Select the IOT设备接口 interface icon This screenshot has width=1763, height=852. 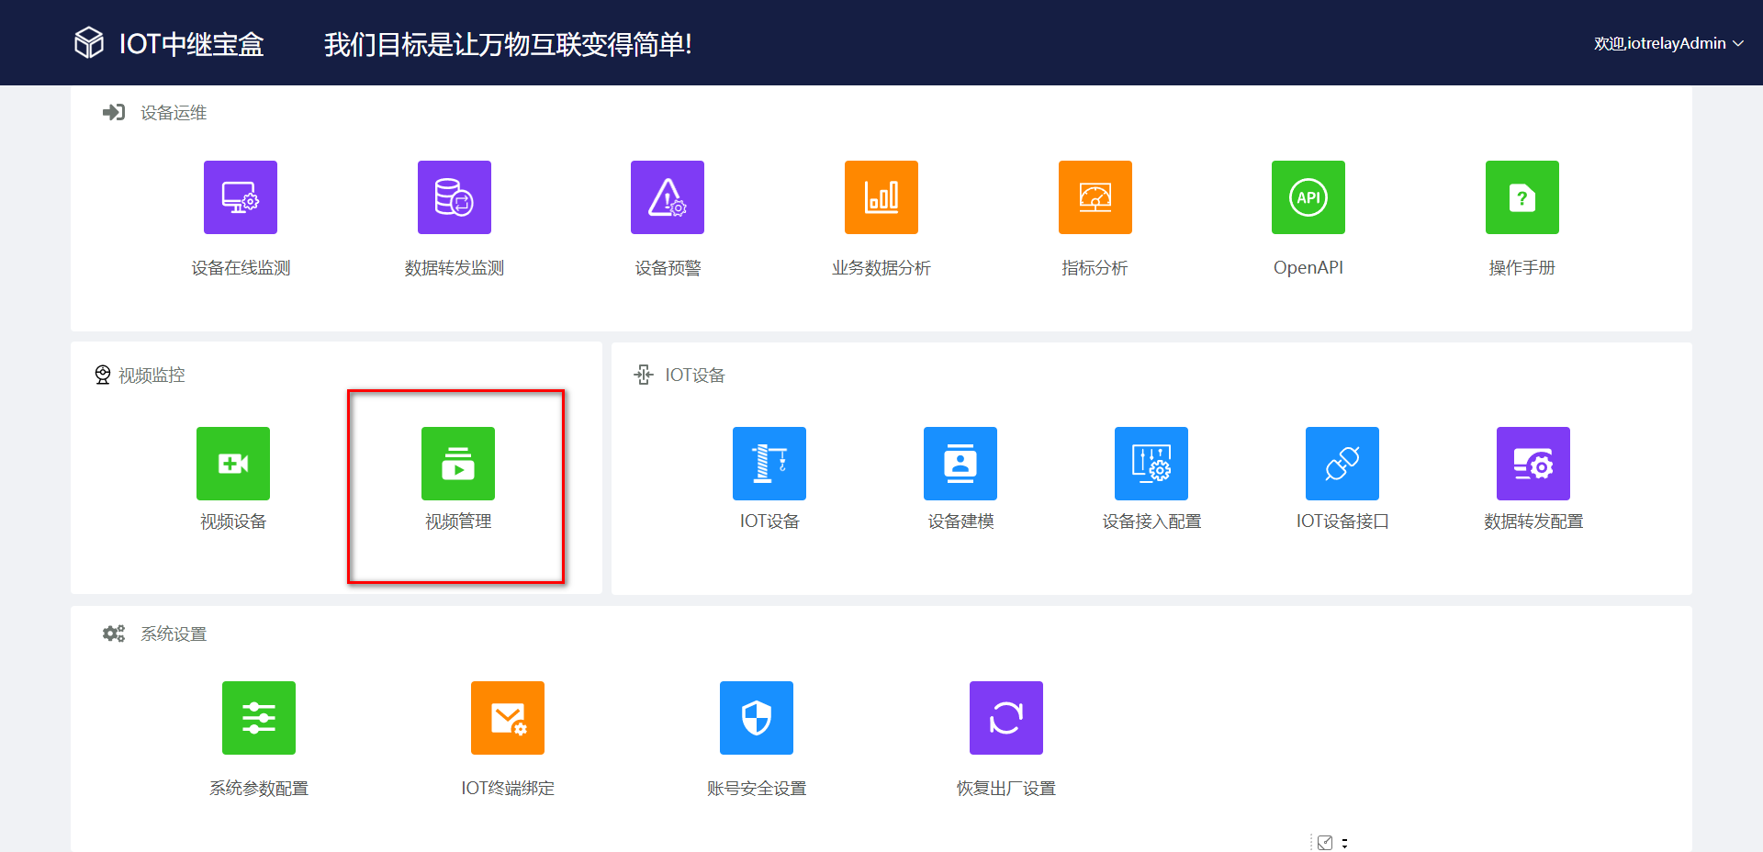[1342, 464]
